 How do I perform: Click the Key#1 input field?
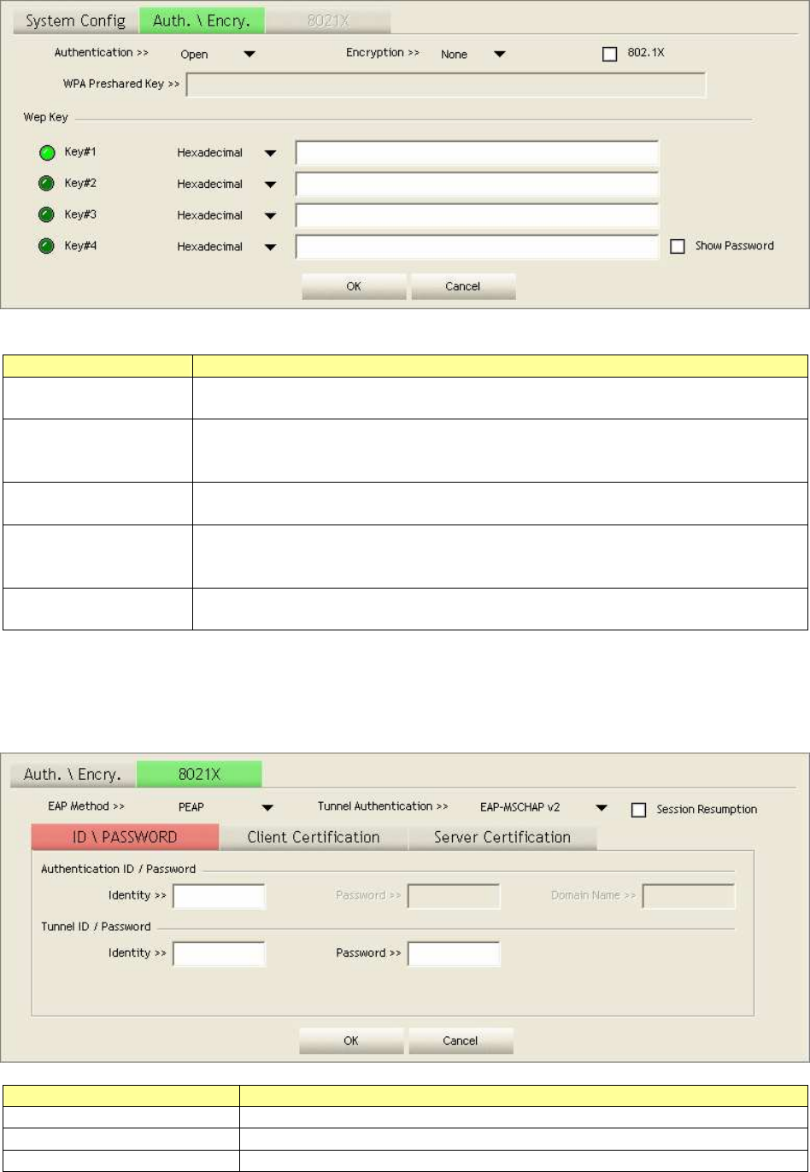click(477, 153)
